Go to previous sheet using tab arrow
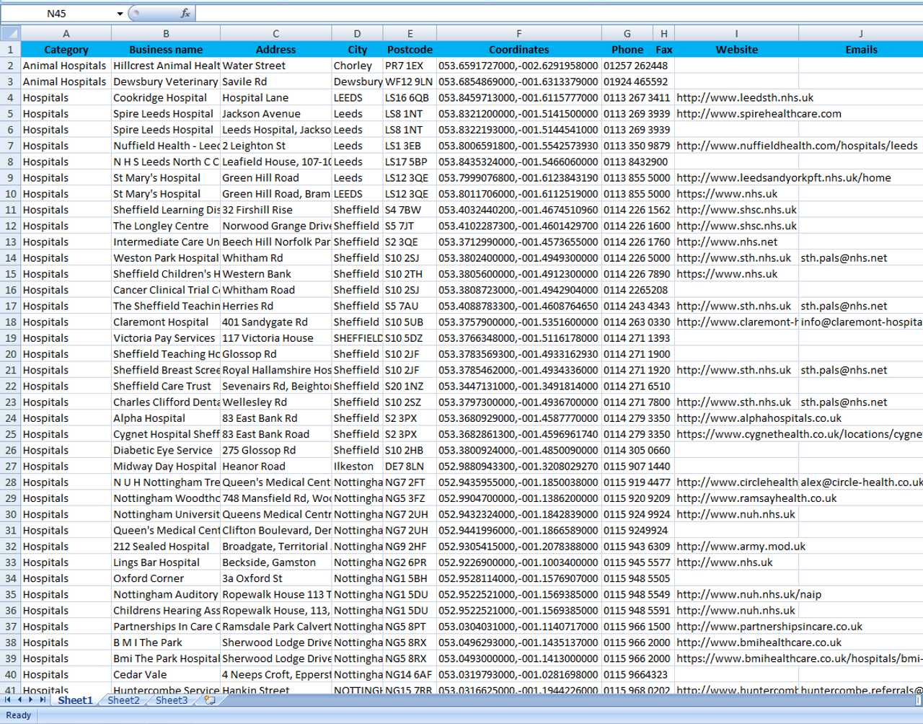923x724 pixels. point(20,700)
